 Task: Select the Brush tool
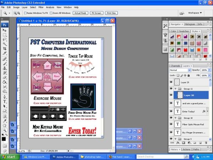5,64
